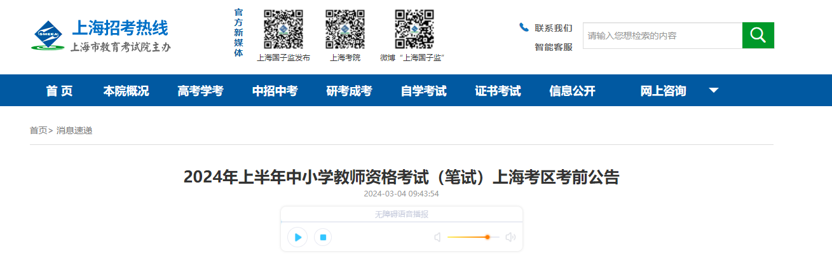Screen dimensions: 832x267
Task: Click the 微博 上海国子监 QR code
Action: click(x=414, y=30)
